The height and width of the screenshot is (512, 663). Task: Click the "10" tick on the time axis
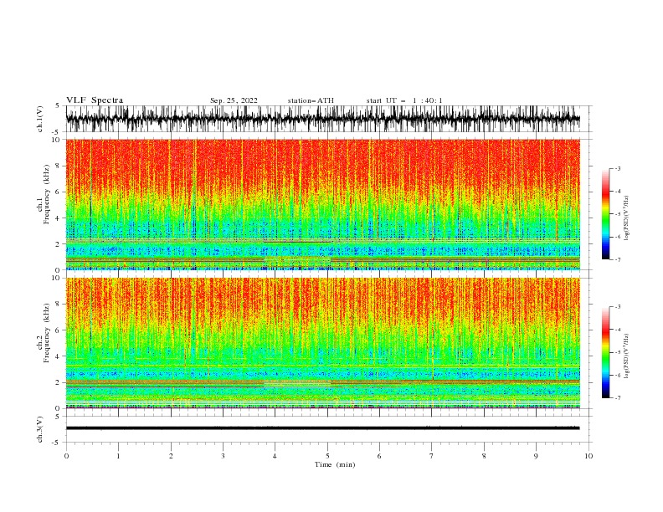tap(588, 456)
